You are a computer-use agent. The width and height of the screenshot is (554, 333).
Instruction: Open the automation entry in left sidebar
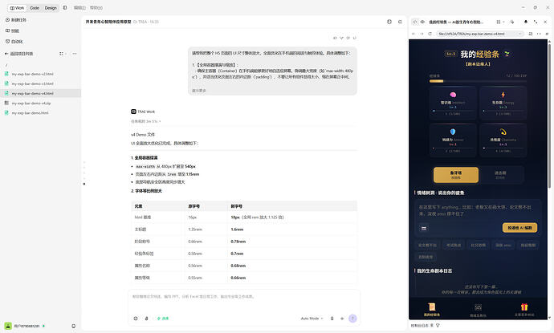tap(14, 41)
